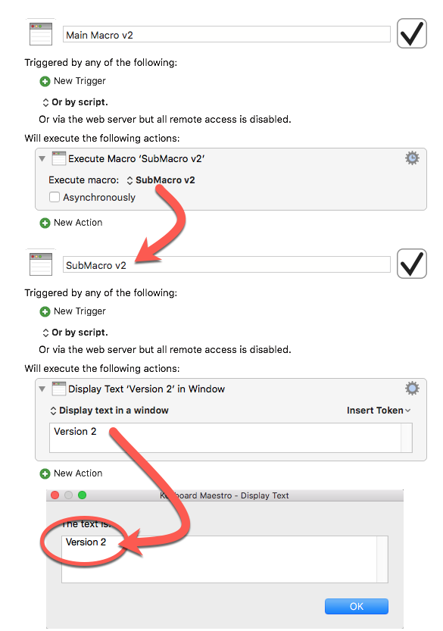Open the Execute macro SubMacro v2 popup

click(x=161, y=180)
